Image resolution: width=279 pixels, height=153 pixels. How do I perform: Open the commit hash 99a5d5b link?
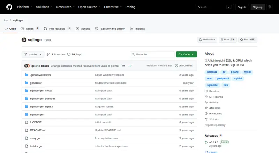coord(151,66)
